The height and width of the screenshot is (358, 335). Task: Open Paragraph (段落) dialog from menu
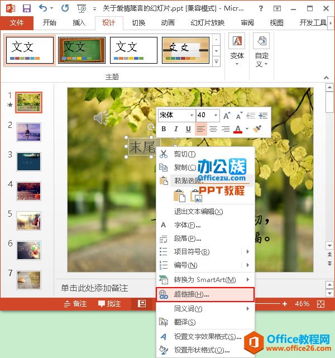205,238
